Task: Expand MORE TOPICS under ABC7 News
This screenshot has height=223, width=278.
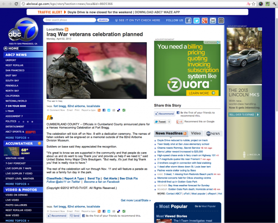Action: coord(17,137)
